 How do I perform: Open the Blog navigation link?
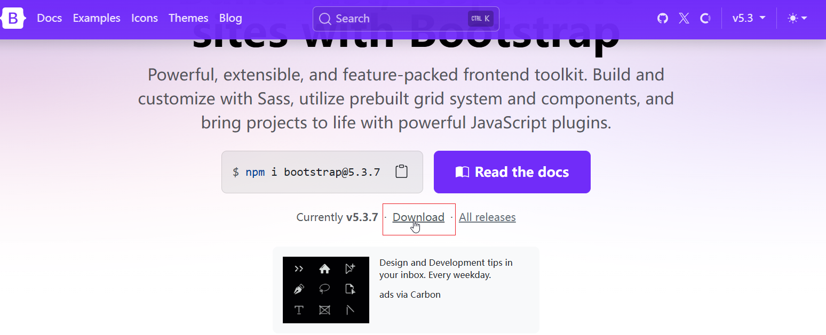coord(231,18)
